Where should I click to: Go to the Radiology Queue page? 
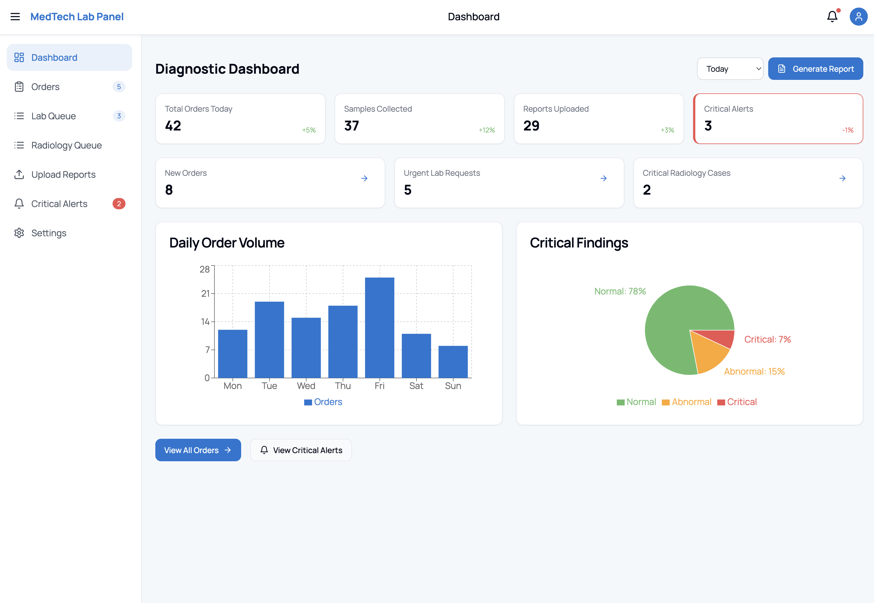pos(66,145)
